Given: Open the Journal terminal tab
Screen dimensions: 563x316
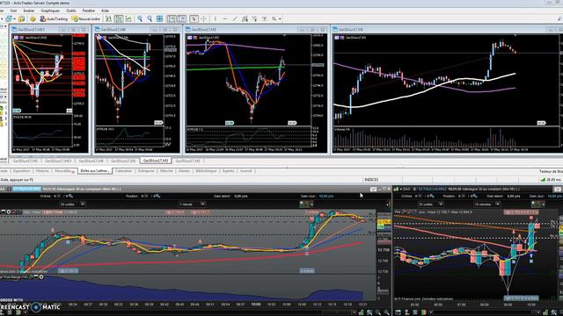Looking at the screenshot, I should pyautogui.click(x=246, y=171).
